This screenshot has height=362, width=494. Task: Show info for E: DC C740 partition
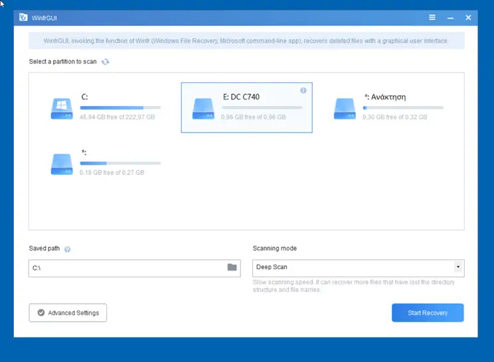pyautogui.click(x=303, y=91)
